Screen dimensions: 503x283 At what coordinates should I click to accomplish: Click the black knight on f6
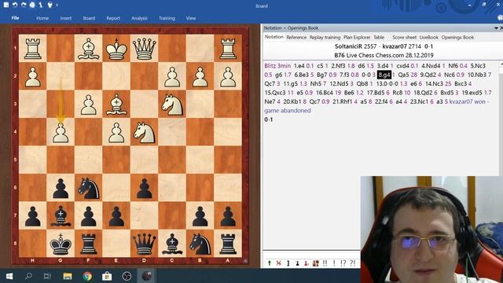tap(89, 188)
